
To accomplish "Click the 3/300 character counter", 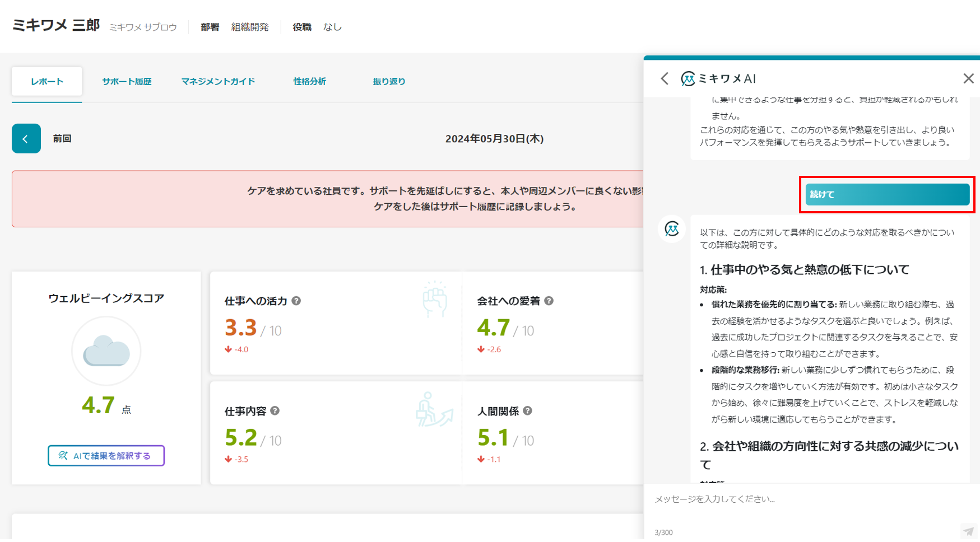I will tap(663, 532).
